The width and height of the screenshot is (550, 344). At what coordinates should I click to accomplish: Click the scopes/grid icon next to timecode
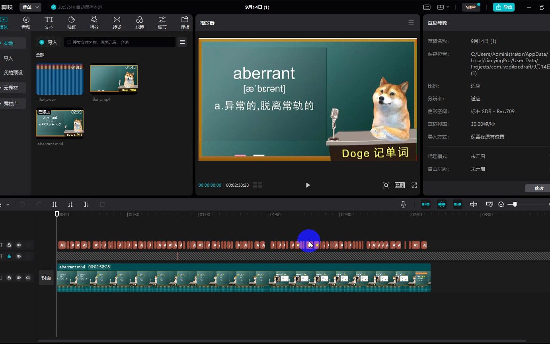pos(257,185)
